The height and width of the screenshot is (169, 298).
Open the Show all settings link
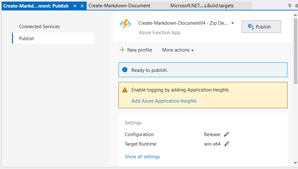tap(142, 157)
